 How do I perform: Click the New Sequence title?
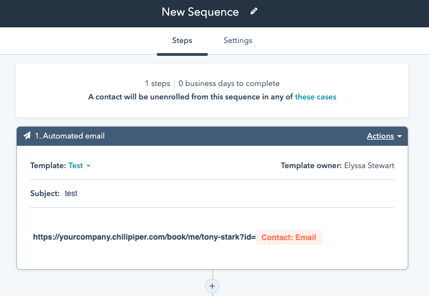[200, 12]
